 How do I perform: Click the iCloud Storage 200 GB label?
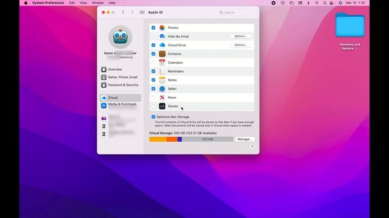pos(183,133)
